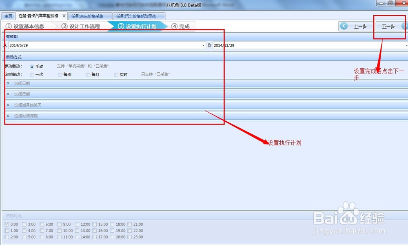This screenshot has width=408, height=245.
Task: Open the start date 2014/5/29 dropdown
Action: pos(203,46)
